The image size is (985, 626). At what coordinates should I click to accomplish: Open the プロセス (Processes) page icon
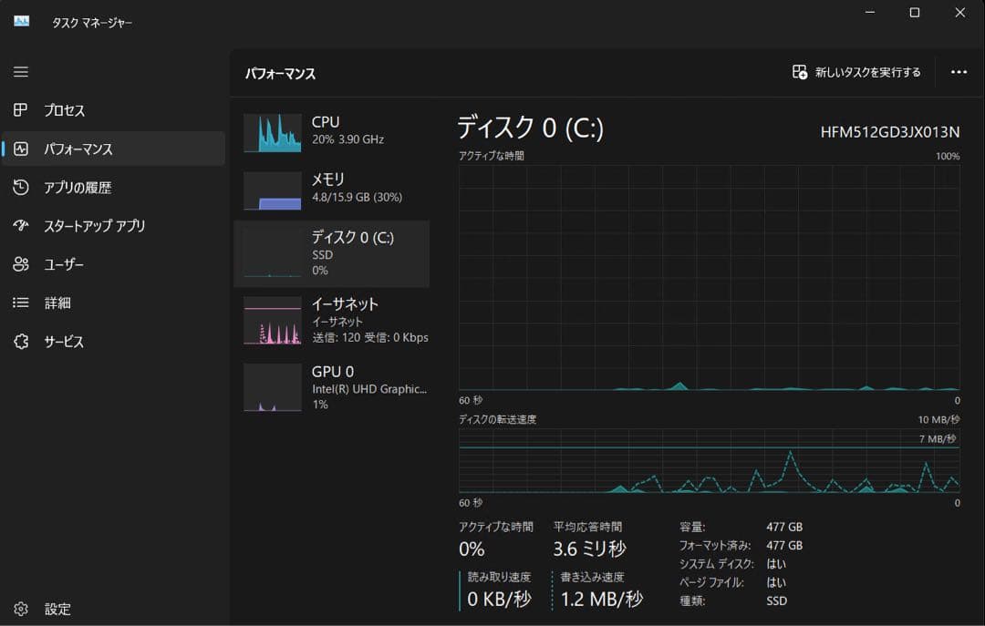(x=21, y=110)
